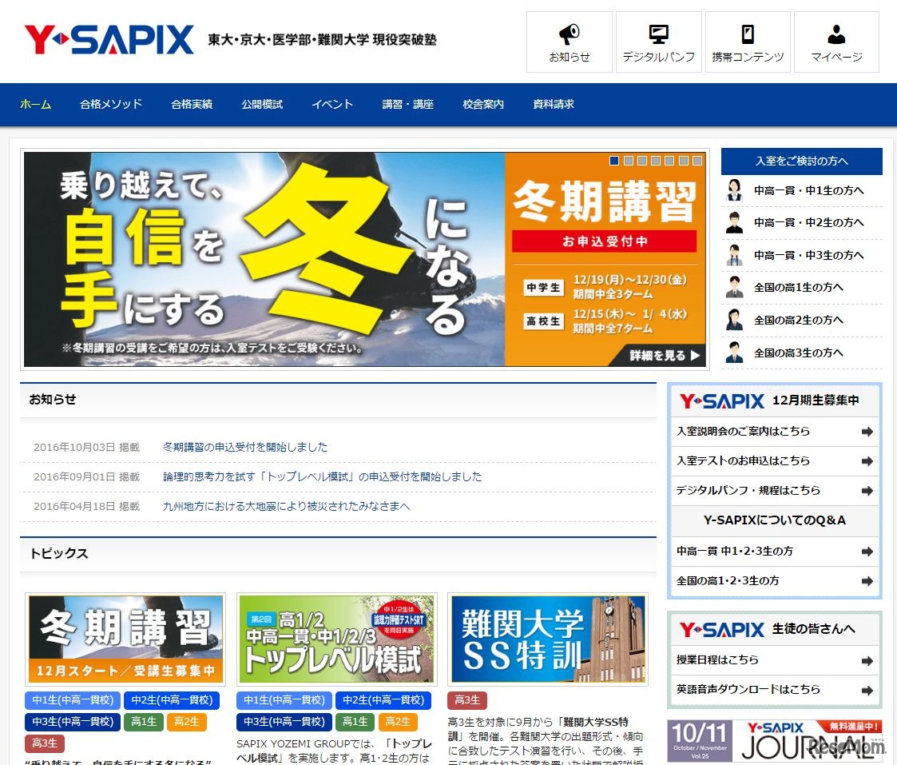This screenshot has width=897, height=765.
Task: Open the 合格実績 navigation item
Action: pyautogui.click(x=192, y=104)
